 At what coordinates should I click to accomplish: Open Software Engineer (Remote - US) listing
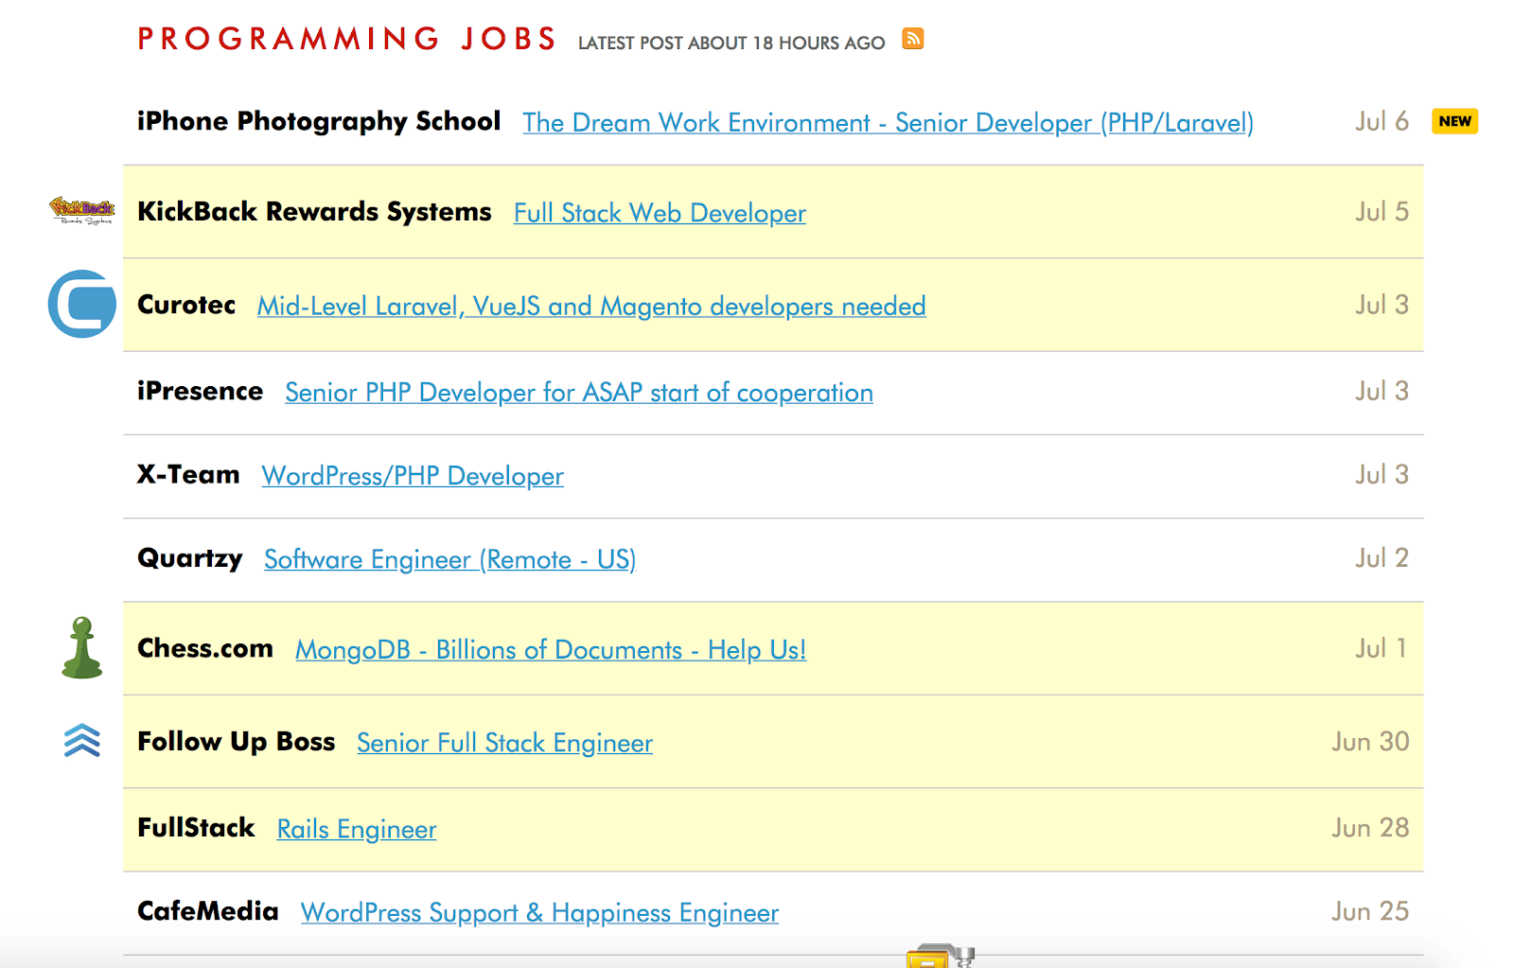tap(449, 559)
